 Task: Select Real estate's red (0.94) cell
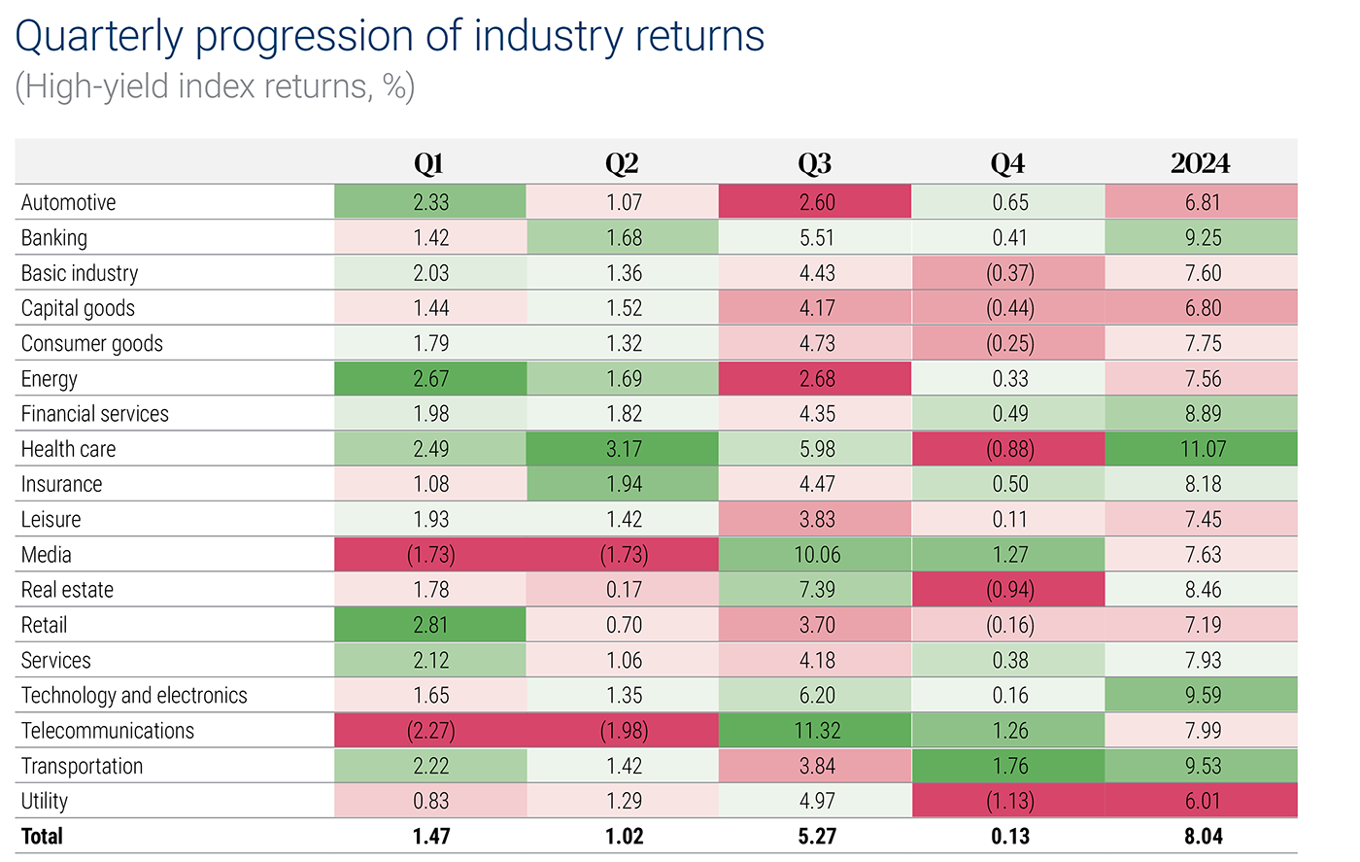click(1009, 590)
